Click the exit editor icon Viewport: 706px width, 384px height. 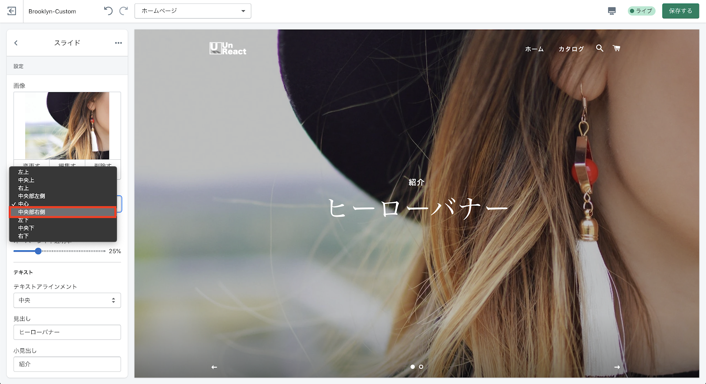tap(12, 11)
